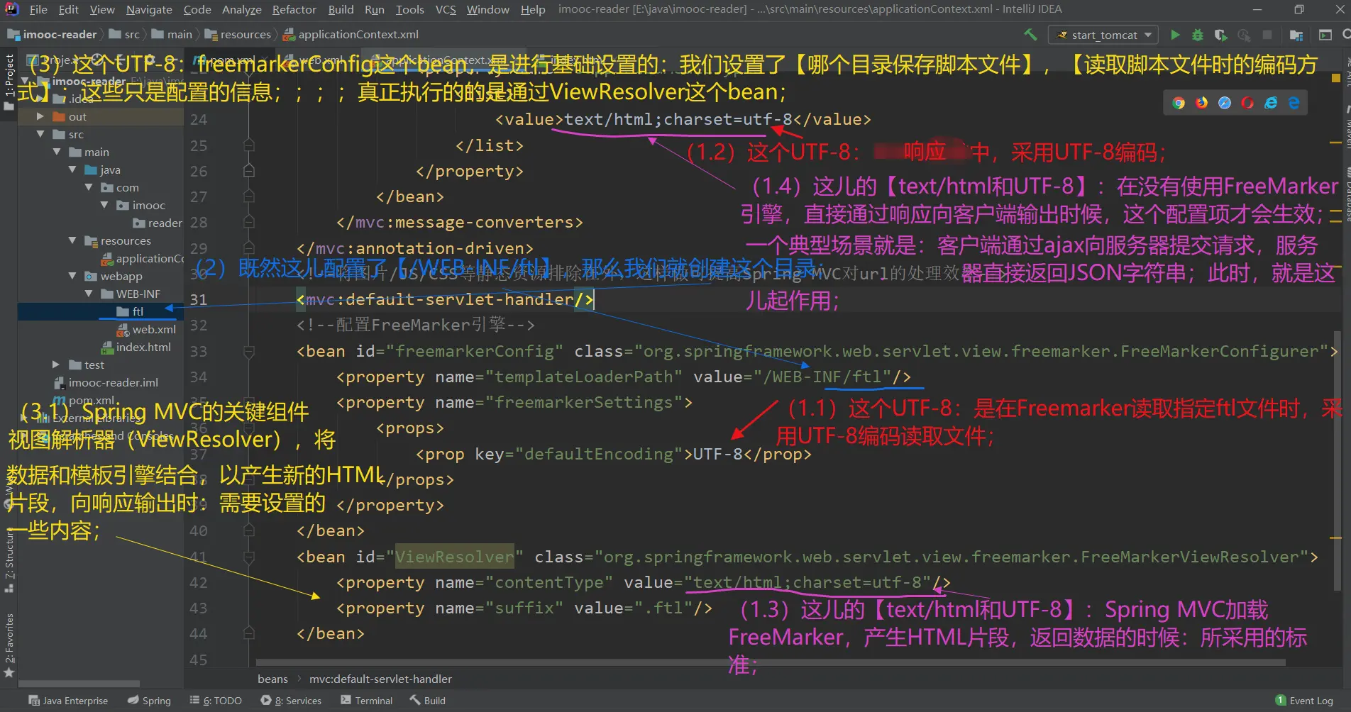Open Project Structure from the toolbar icon
This screenshot has width=1351, height=712.
pos(1296,35)
